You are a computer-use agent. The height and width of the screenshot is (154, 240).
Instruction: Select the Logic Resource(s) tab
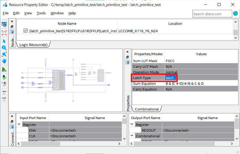pyautogui.click(x=33, y=45)
